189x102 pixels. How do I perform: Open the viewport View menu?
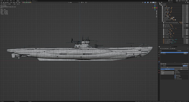point(11,2)
